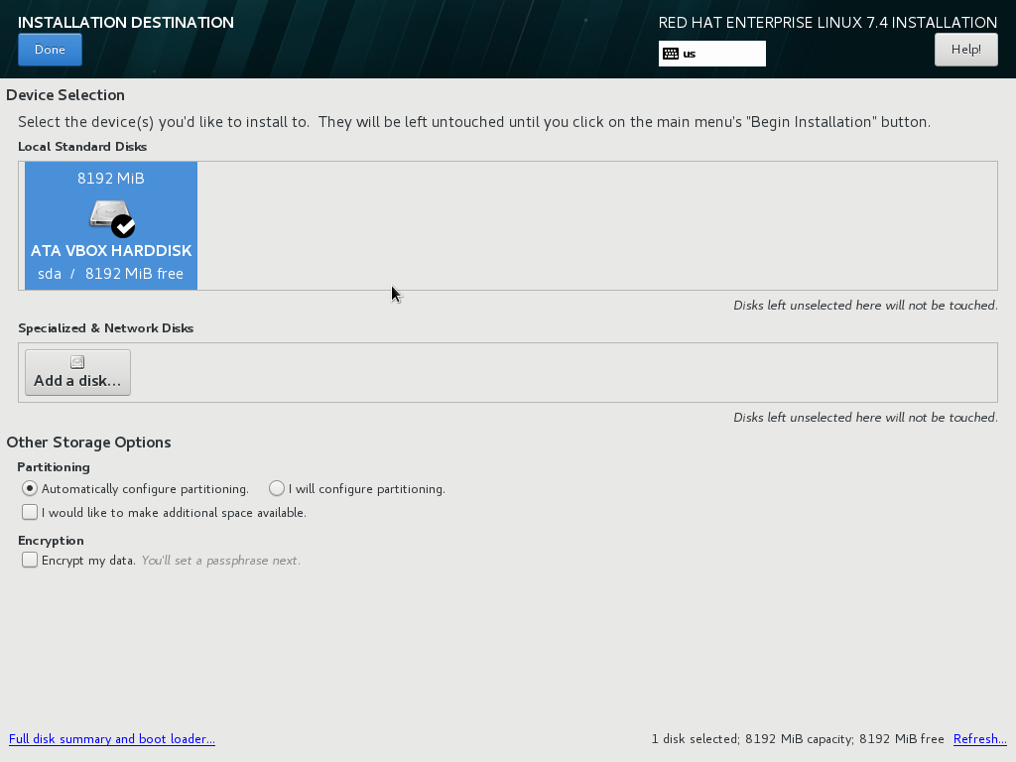Click 'sda / 8192 MiB free' text
This screenshot has width=1016, height=762.
click(111, 274)
